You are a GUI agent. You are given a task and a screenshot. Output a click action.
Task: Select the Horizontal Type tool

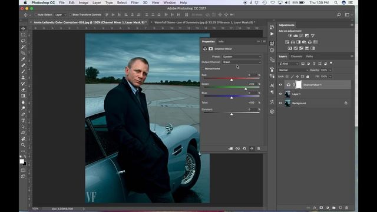pyautogui.click(x=23, y=120)
